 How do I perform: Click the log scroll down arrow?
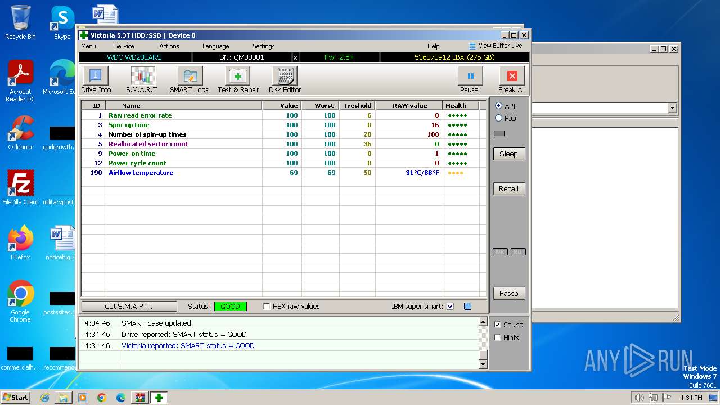click(x=483, y=364)
